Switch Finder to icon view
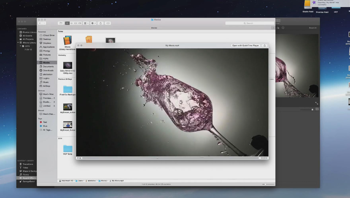The height and width of the screenshot is (198, 350). pyautogui.click(x=67, y=23)
